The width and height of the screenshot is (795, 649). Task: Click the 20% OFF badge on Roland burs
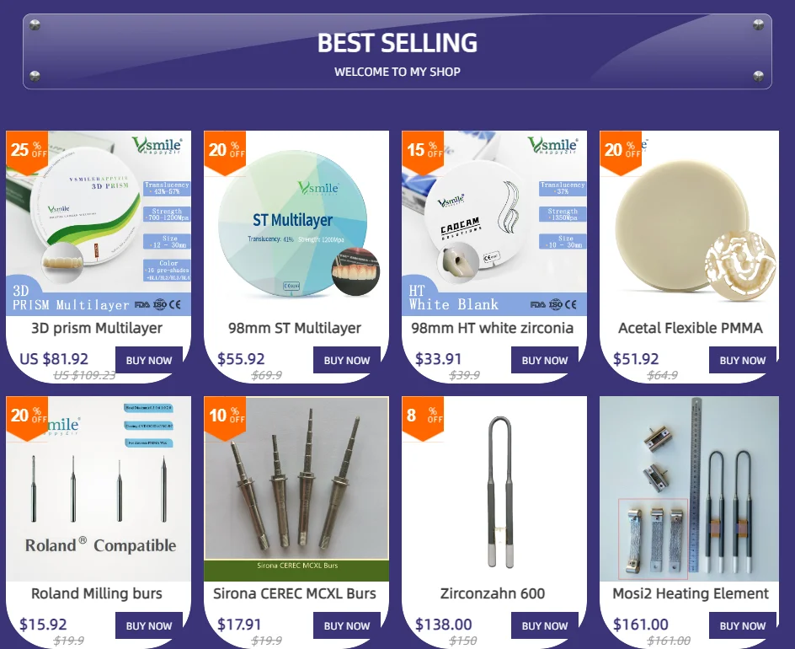point(27,417)
